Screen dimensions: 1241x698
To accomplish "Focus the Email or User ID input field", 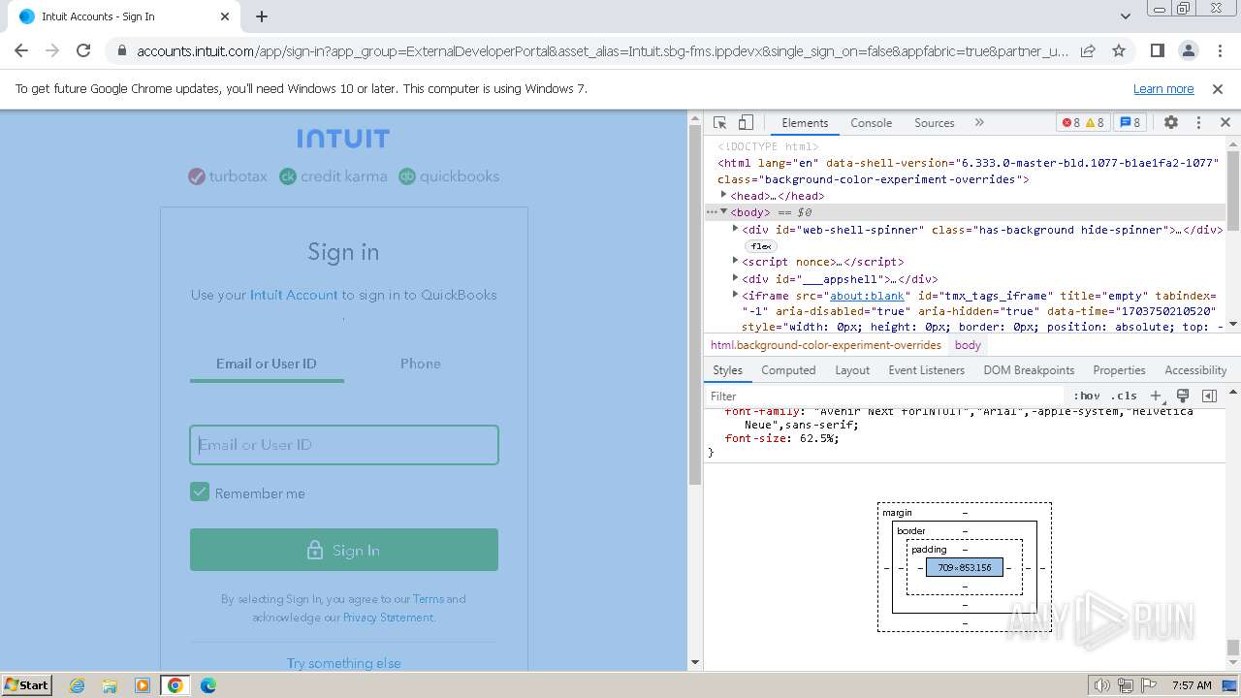I will pos(344,445).
